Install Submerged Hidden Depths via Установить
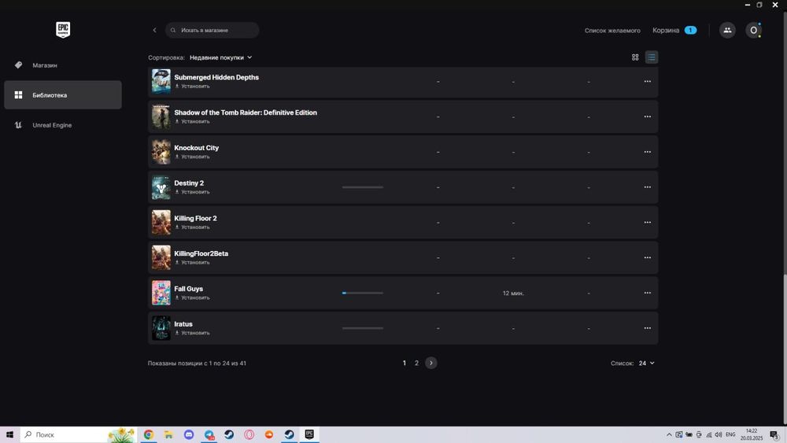The width and height of the screenshot is (787, 443). point(192,87)
